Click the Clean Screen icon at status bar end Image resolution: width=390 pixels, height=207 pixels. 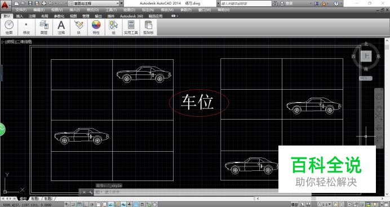(x=386, y=205)
